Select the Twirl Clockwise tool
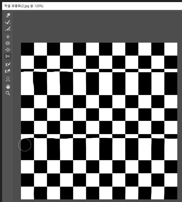This screenshot has height=202, width=182. (8, 37)
